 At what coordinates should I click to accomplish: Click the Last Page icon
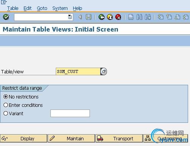[x=186, y=17]
